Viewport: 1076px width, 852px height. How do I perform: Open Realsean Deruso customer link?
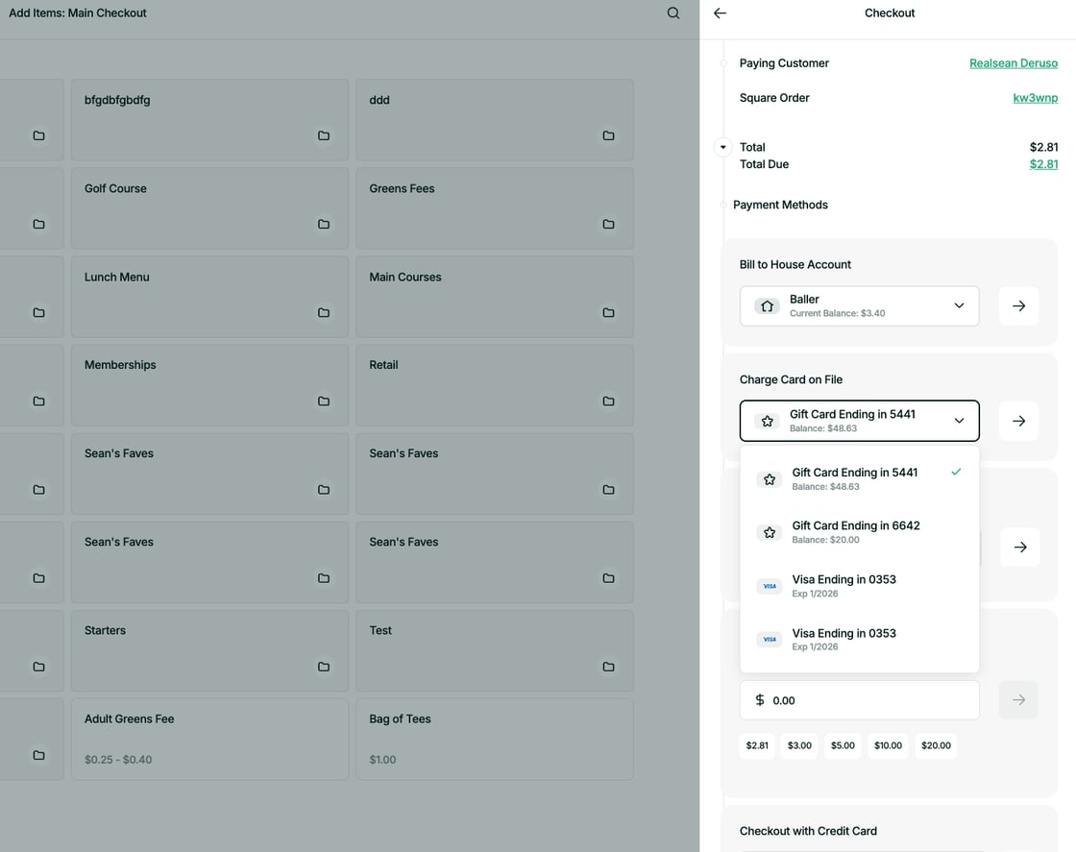pyautogui.click(x=1013, y=63)
